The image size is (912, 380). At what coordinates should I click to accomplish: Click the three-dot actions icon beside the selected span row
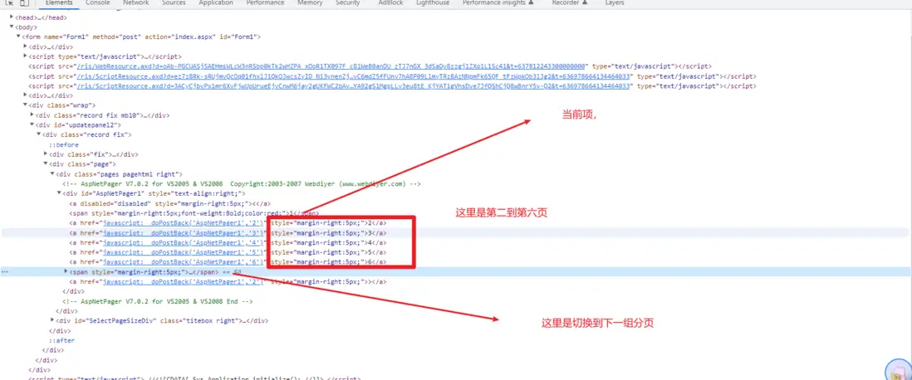[5, 272]
